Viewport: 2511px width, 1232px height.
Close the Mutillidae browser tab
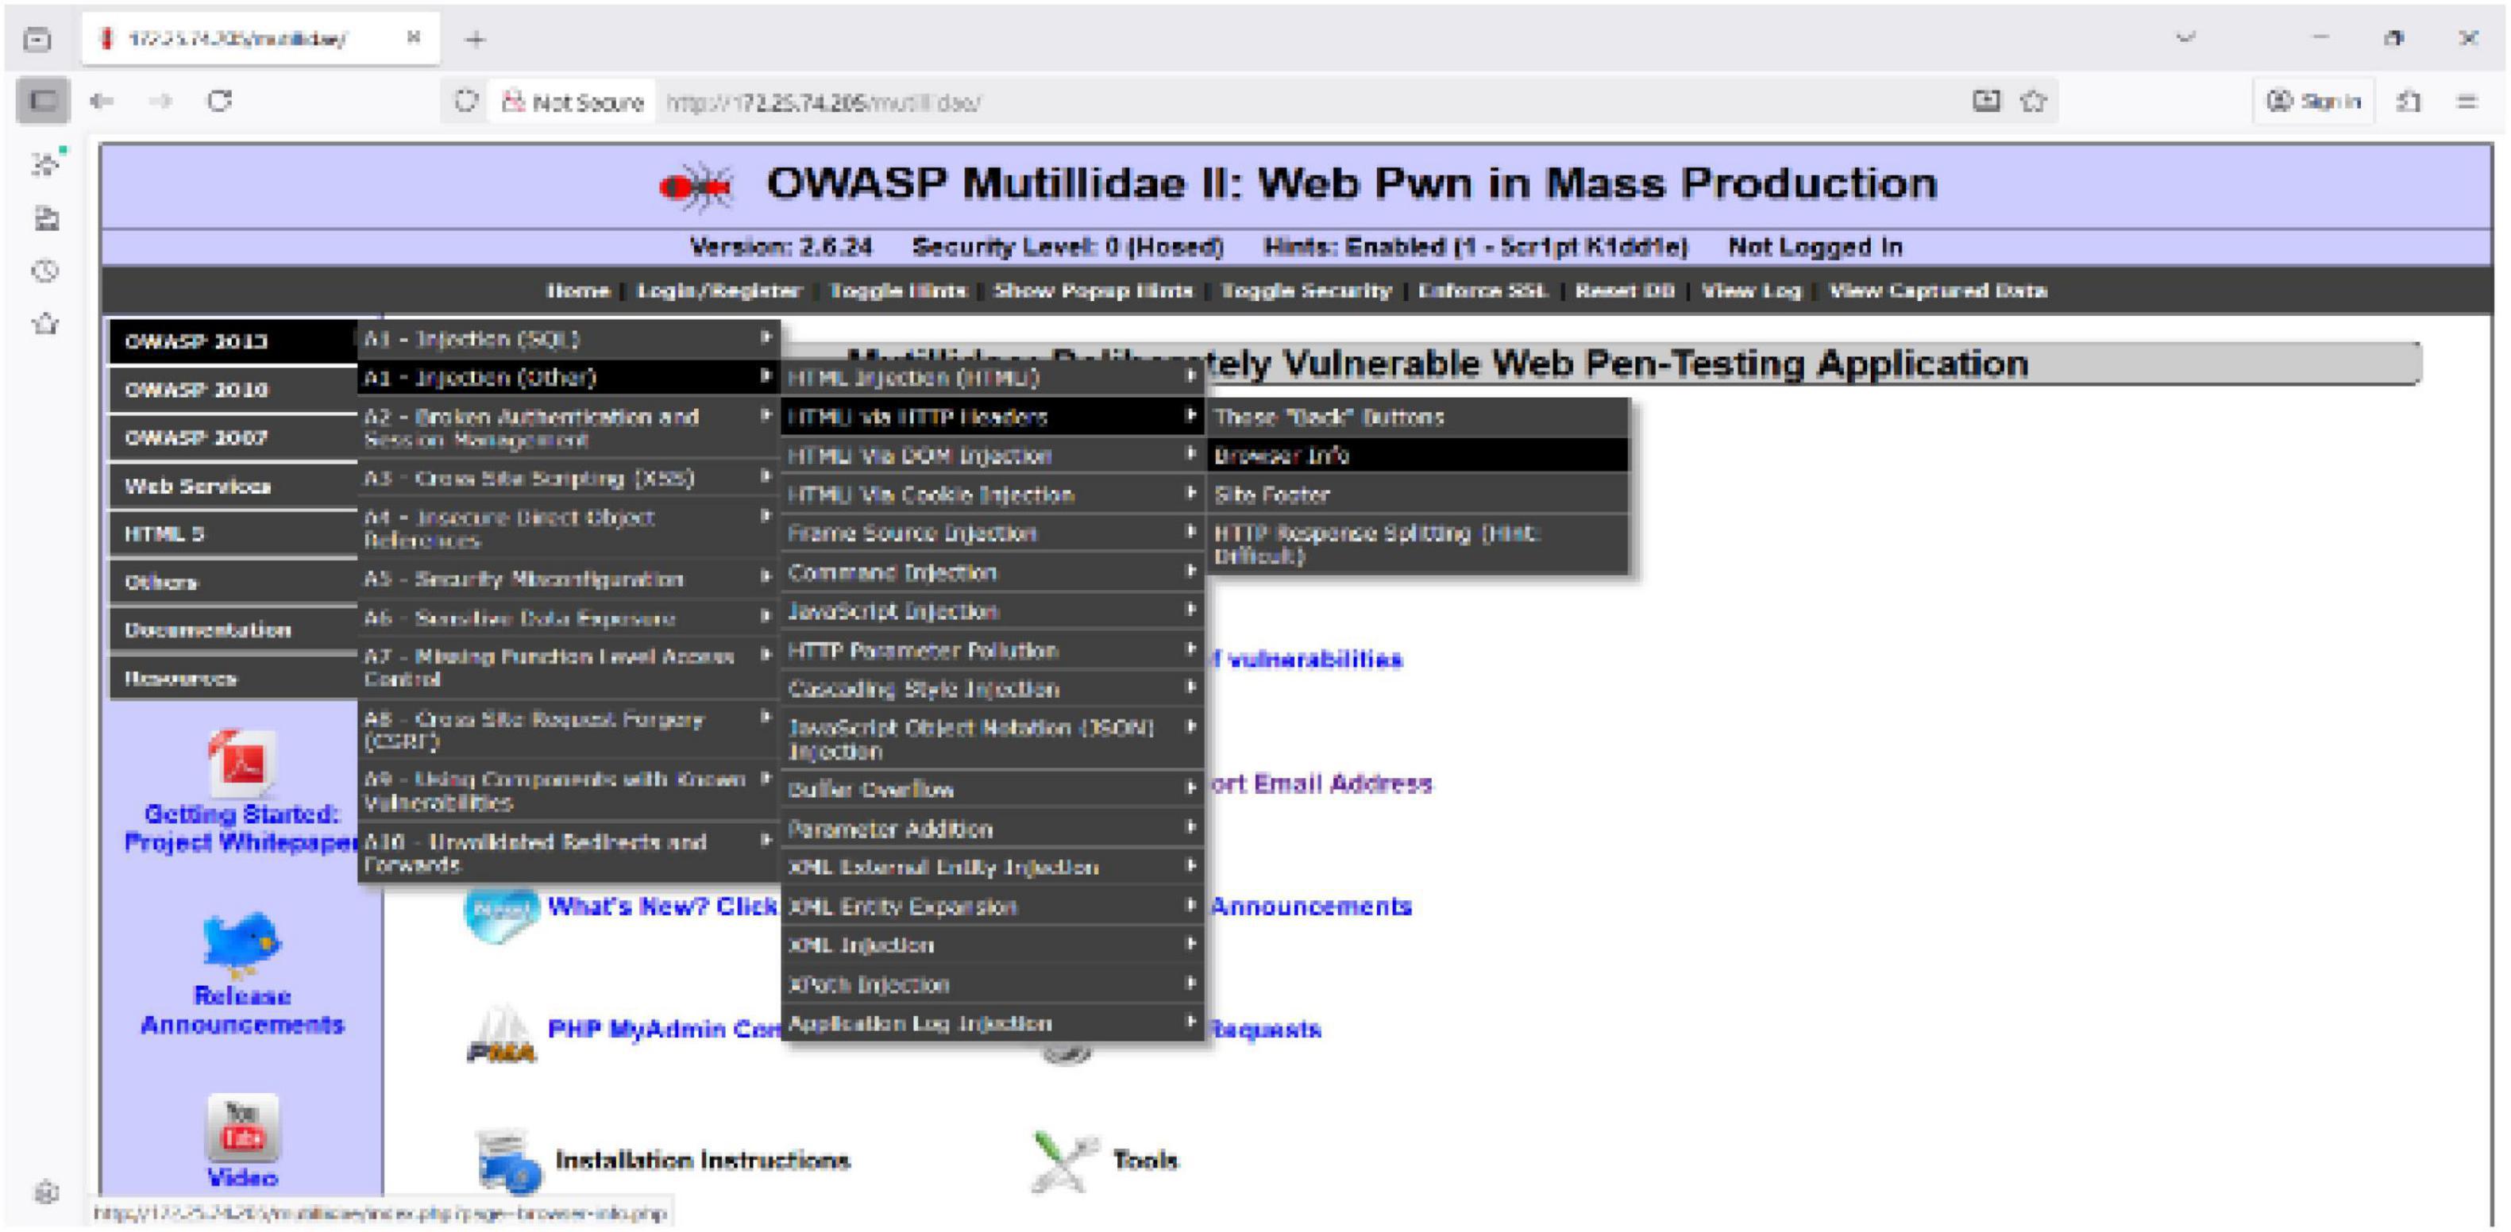[x=413, y=38]
